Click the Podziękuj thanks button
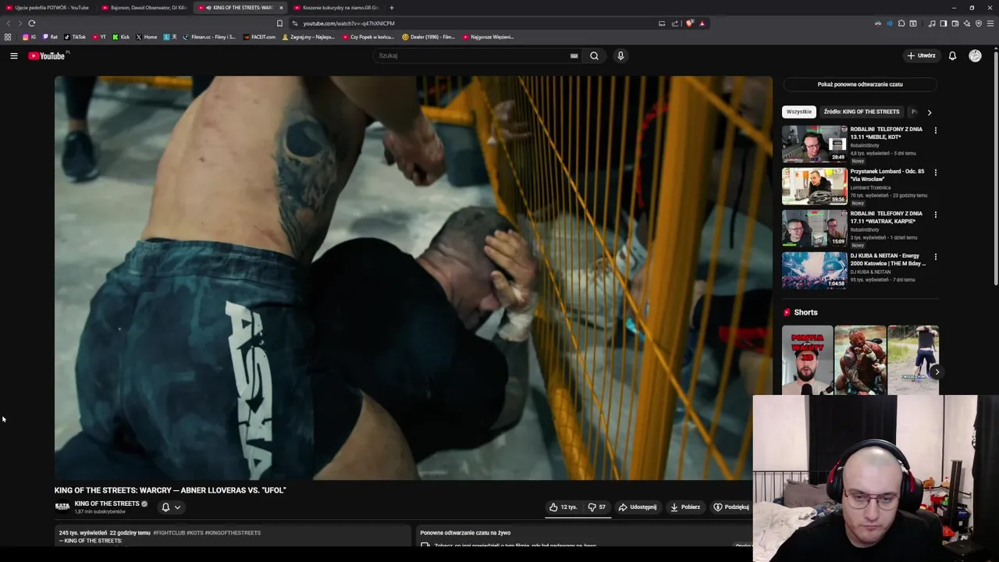999x562 pixels. pyautogui.click(x=731, y=507)
